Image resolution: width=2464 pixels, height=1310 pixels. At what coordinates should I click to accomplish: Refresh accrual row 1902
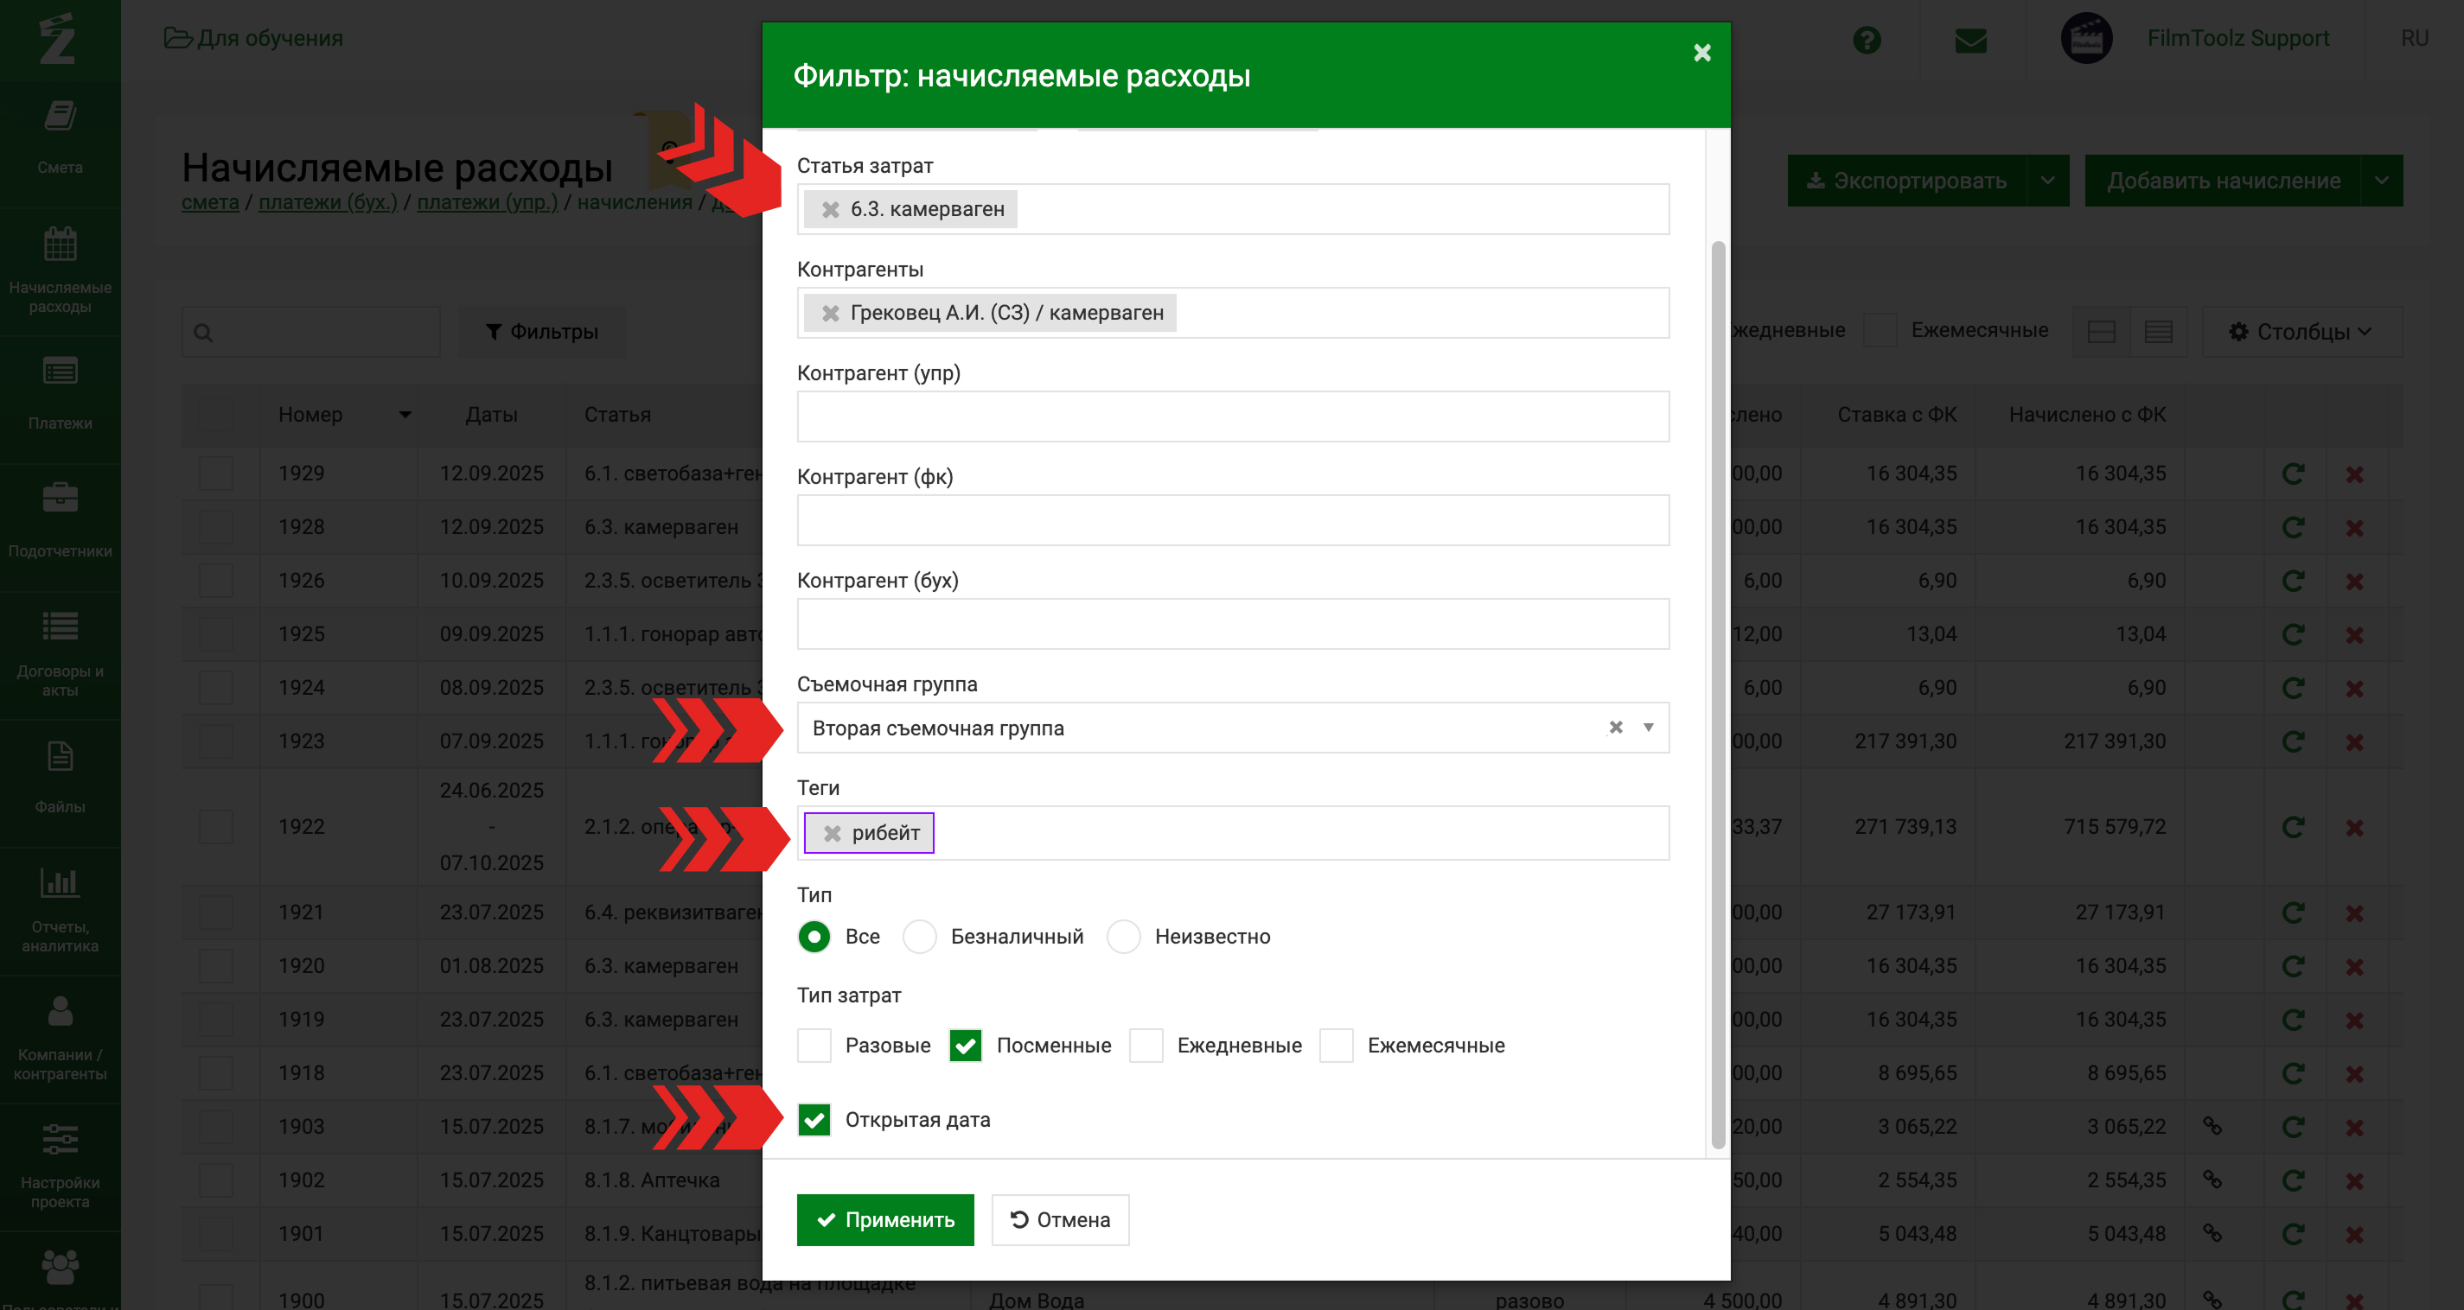coord(2293,1181)
